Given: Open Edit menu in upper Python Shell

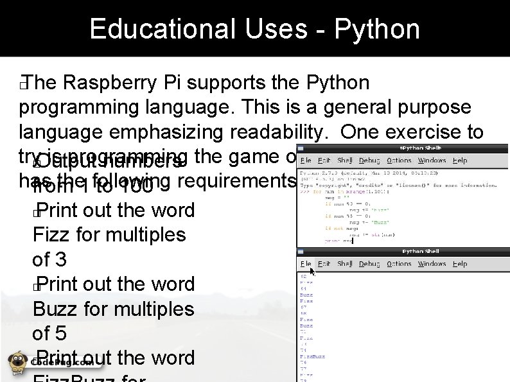Looking at the screenshot, I should (324, 161).
